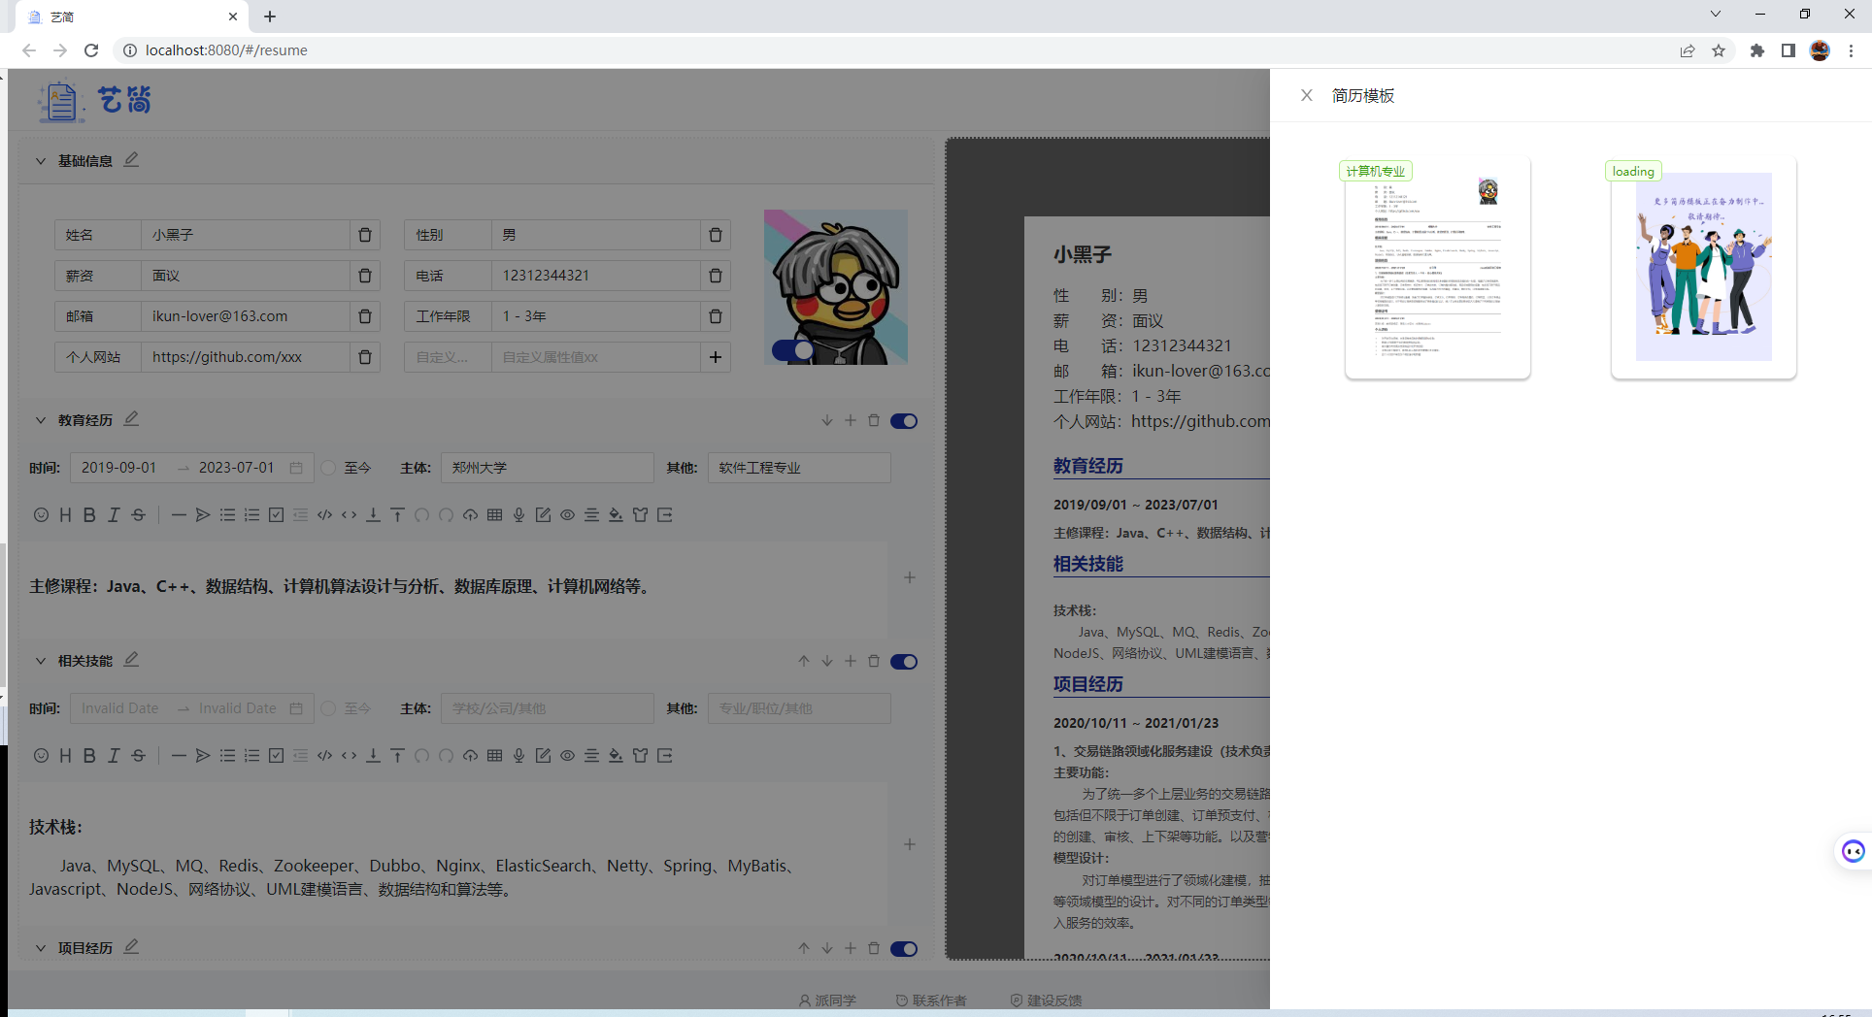The image size is (1872, 1017).
Task: Add entry beside 技术栈 editor
Action: pos(910,844)
